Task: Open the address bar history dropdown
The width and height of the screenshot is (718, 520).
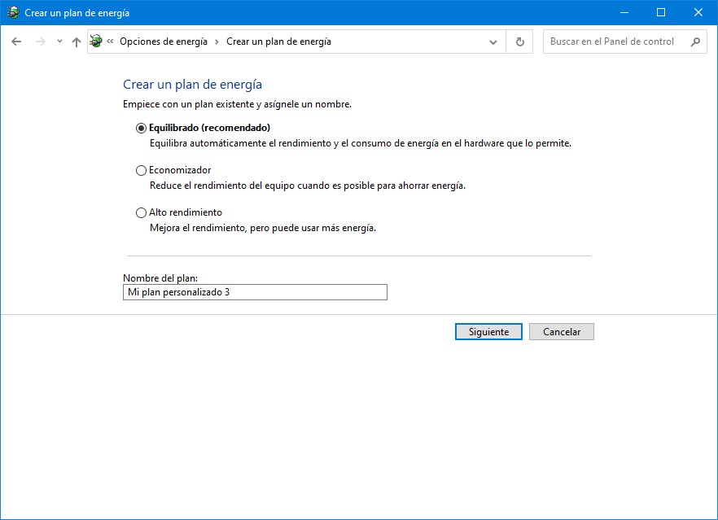Action: pos(493,42)
